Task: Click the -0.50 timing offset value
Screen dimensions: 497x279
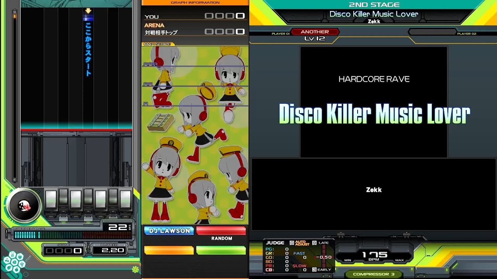Action: [324, 257]
